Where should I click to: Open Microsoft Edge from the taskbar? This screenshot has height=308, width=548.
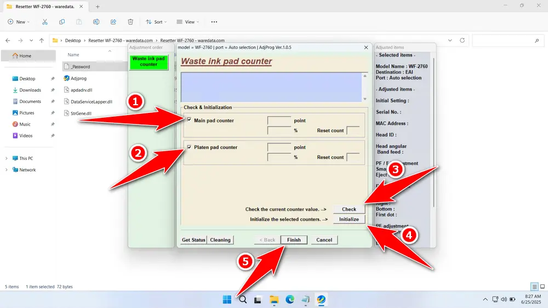[x=290, y=300]
